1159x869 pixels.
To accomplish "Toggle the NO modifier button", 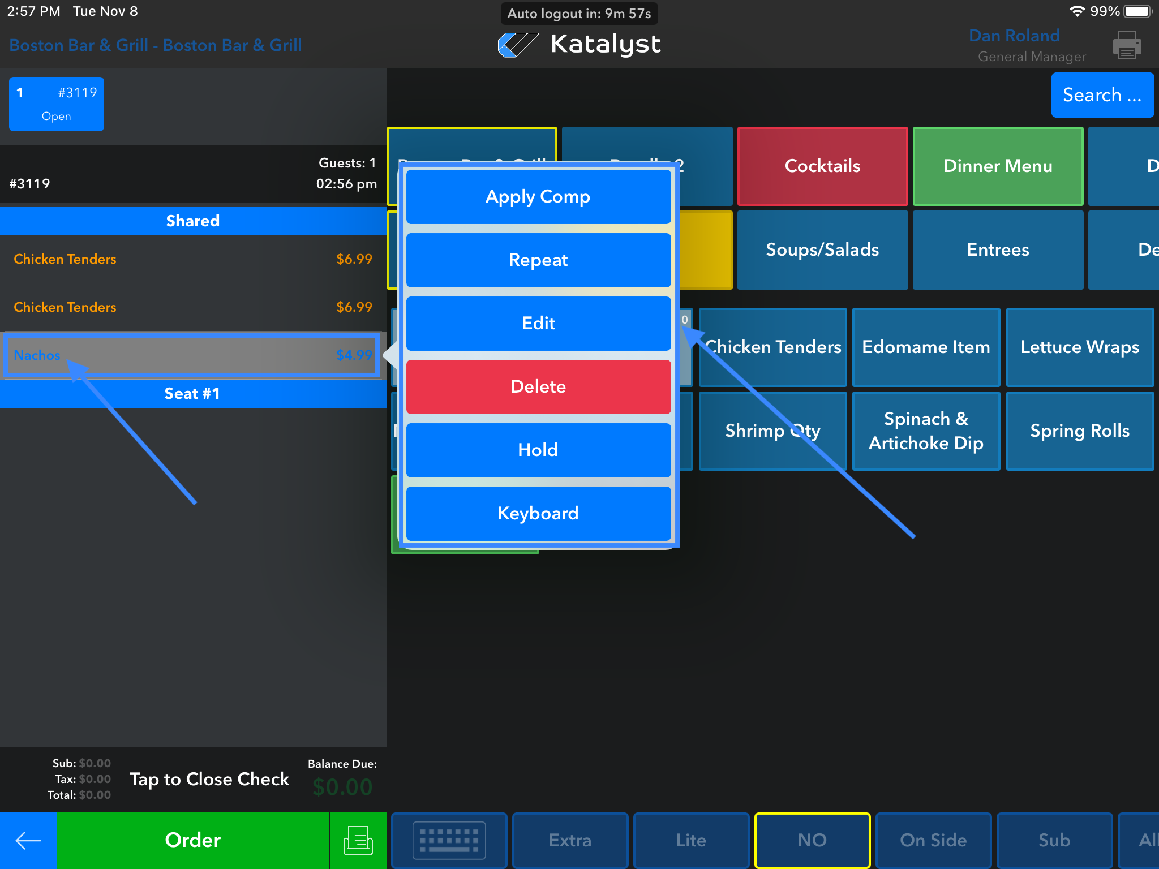I will click(812, 840).
